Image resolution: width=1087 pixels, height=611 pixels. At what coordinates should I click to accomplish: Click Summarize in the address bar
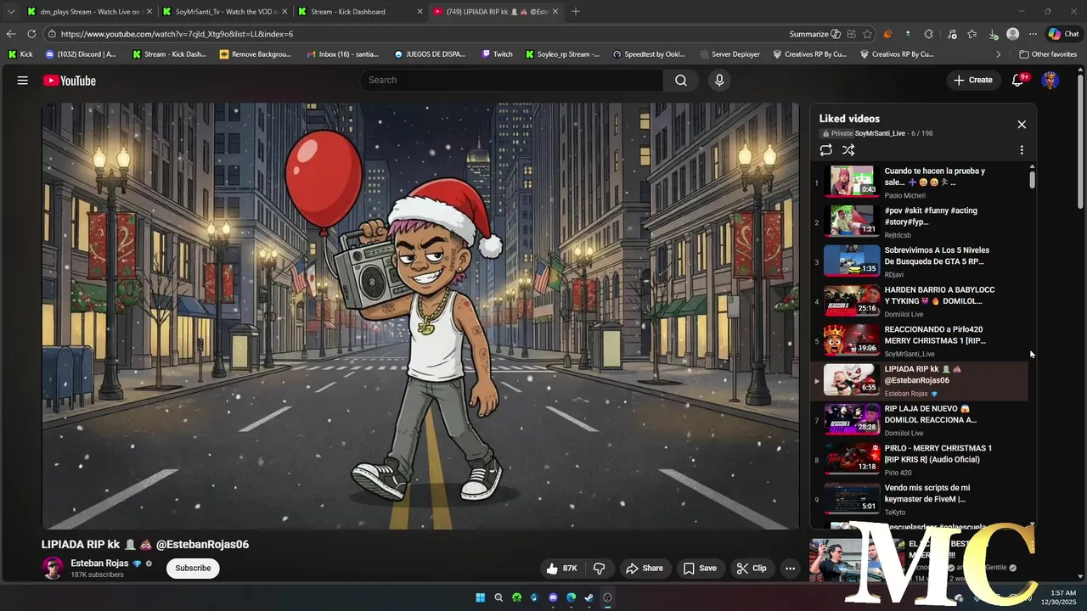click(x=814, y=34)
